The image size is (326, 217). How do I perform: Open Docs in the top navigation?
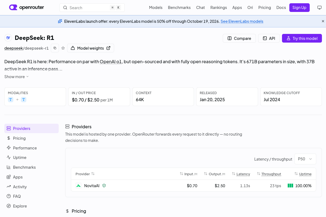[x=281, y=8]
